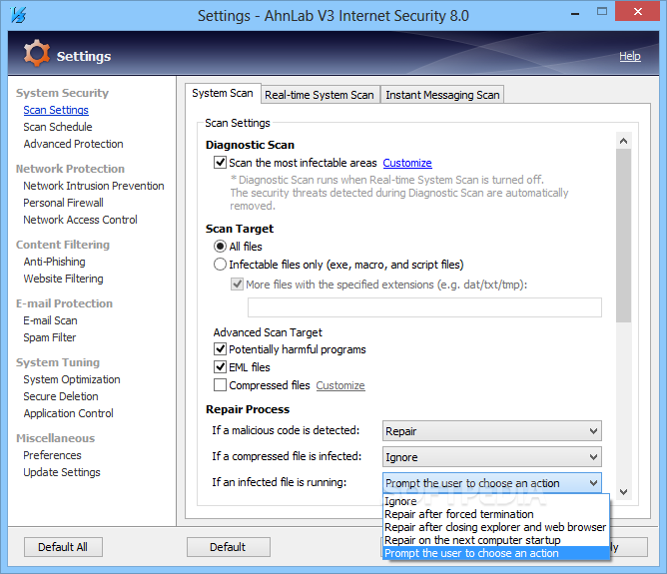The width and height of the screenshot is (667, 574).
Task: Click the Default button
Action: pos(228,547)
